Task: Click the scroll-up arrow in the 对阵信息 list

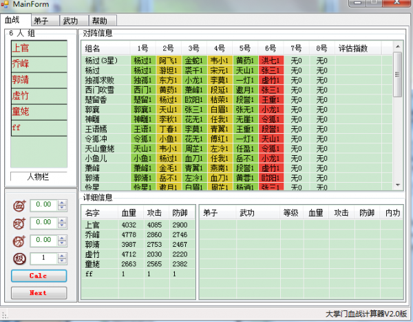Action: pyautogui.click(x=398, y=47)
